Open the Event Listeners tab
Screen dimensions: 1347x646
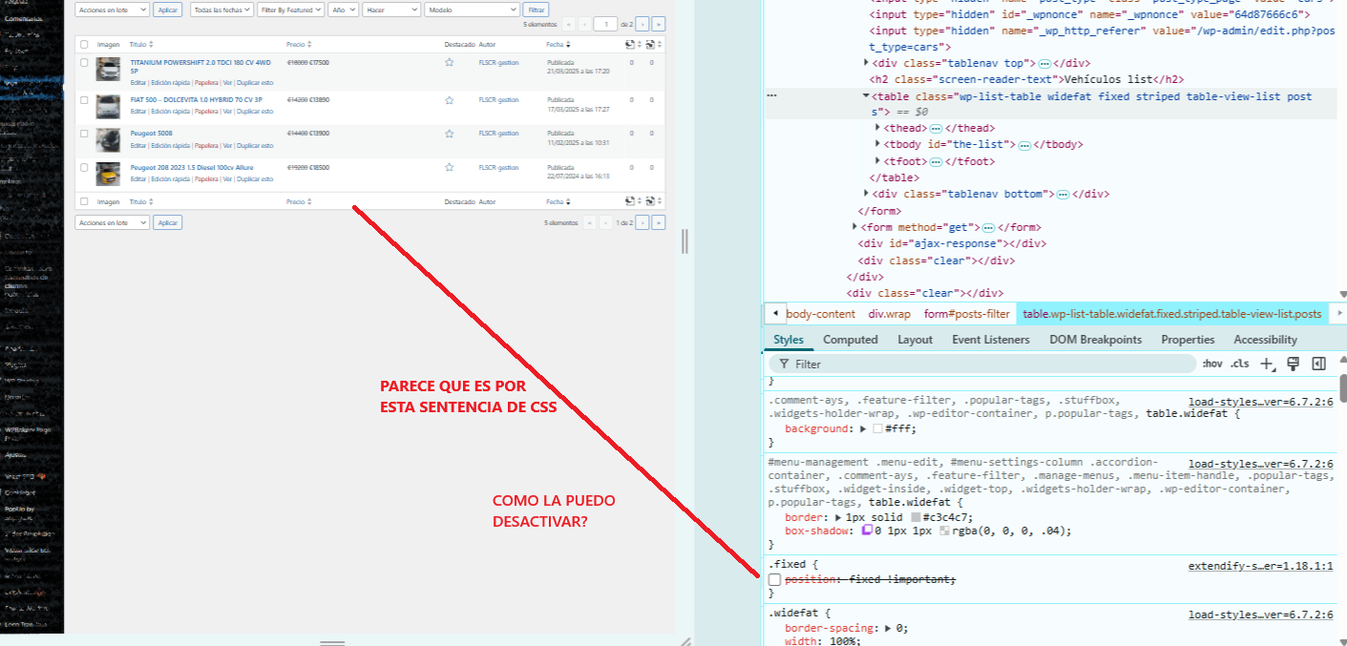[991, 340]
